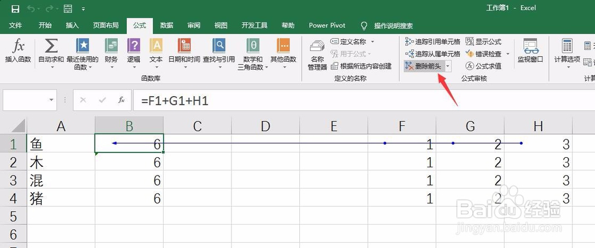
Task: Click the Redo arrow icon
Action: click(50, 9)
